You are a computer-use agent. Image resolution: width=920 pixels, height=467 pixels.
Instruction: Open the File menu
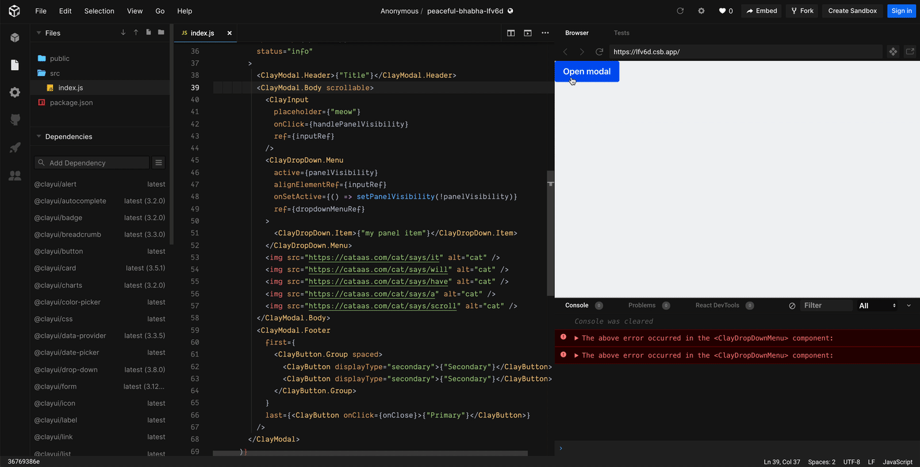[x=41, y=11]
